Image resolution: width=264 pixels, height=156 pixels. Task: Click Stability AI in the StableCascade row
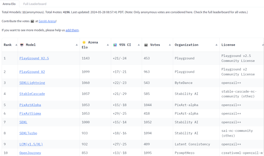click(186, 94)
